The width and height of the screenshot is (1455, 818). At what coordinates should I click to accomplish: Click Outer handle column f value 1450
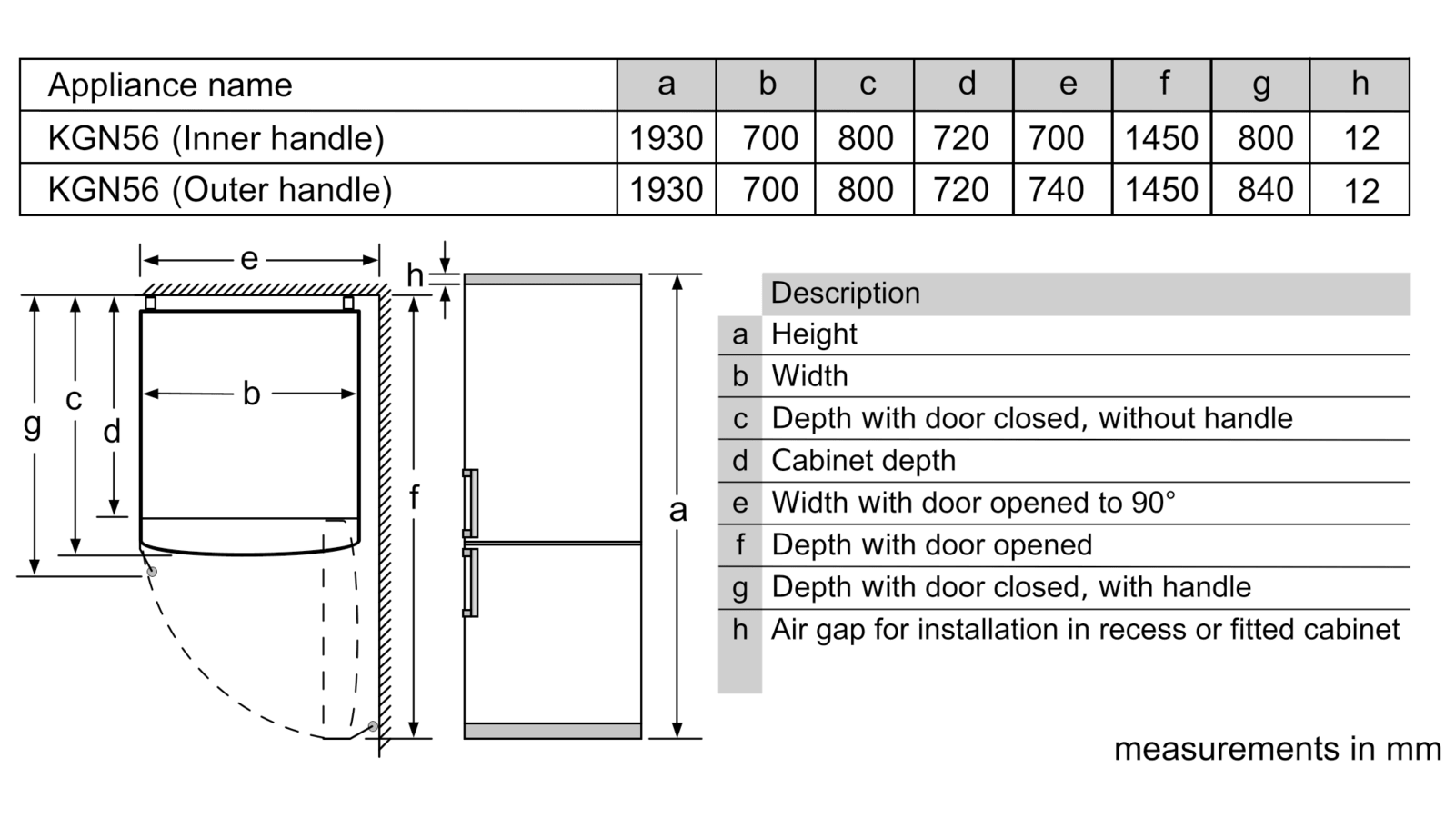tap(1161, 189)
